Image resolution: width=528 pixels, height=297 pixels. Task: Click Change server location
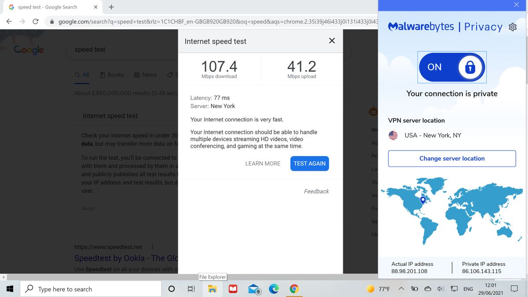[x=452, y=158]
